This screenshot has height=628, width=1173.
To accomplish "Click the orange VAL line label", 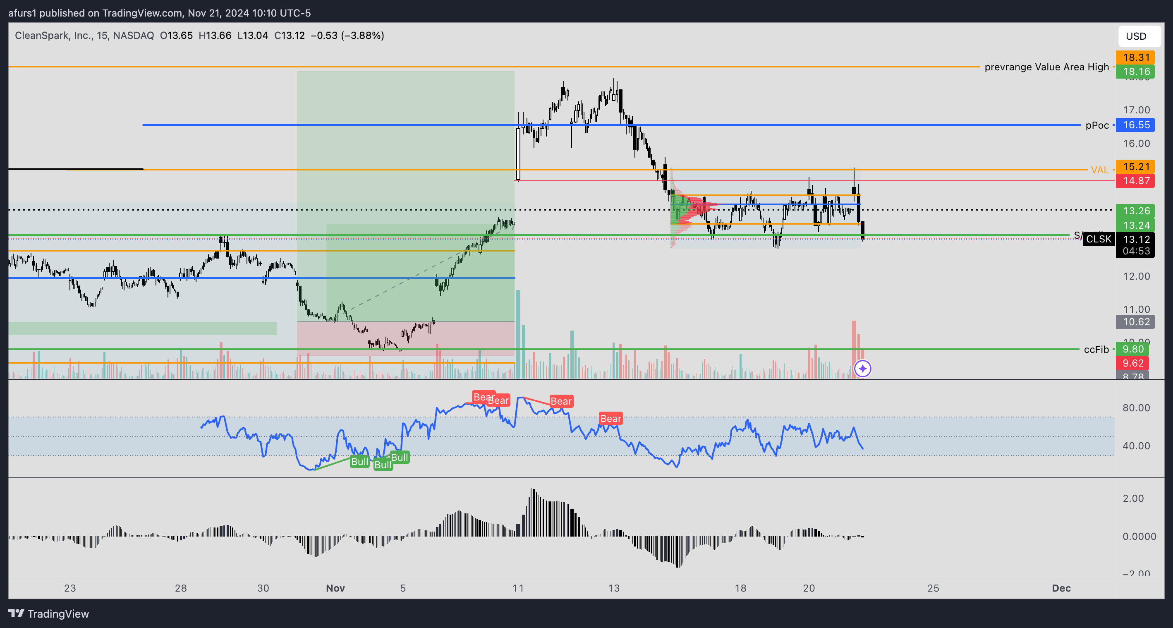I will click(1100, 170).
